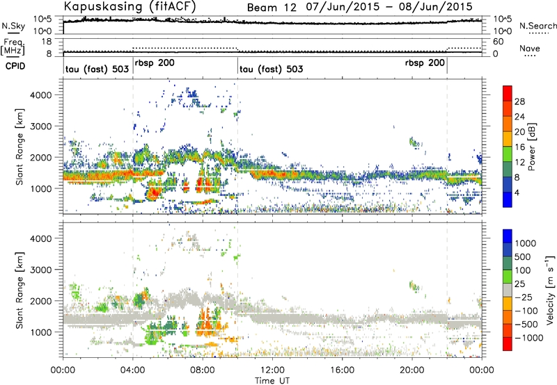Click the grey -25 to 25 velocity segment

(x=508, y=290)
